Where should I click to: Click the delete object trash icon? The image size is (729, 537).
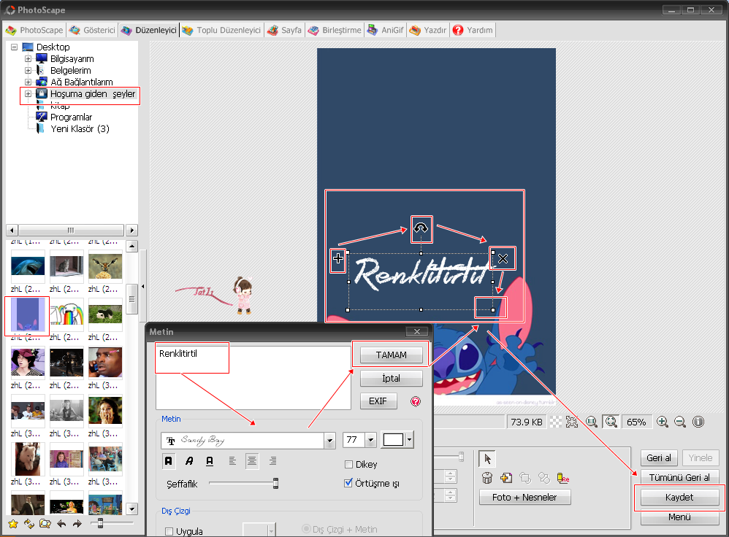pyautogui.click(x=487, y=478)
